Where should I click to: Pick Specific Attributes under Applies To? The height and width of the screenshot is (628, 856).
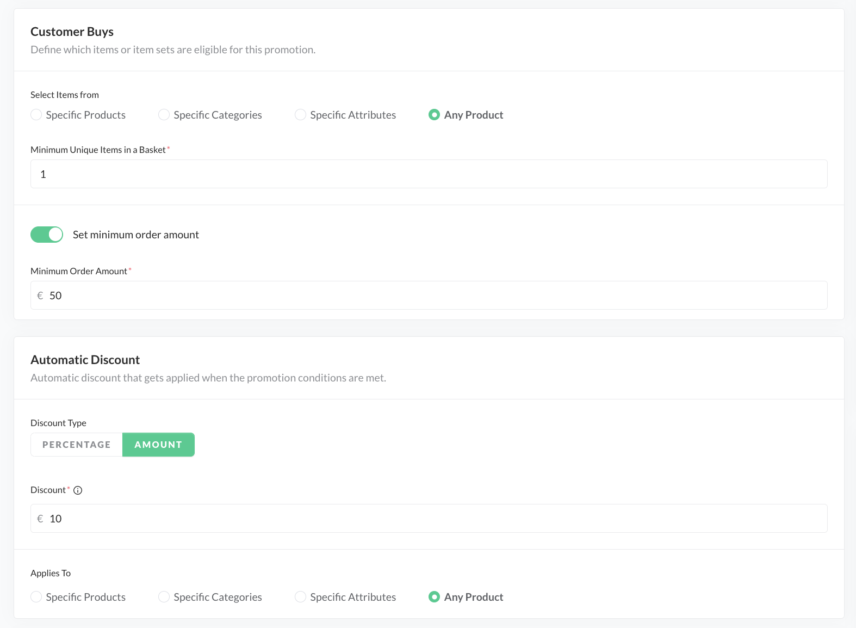tap(301, 597)
